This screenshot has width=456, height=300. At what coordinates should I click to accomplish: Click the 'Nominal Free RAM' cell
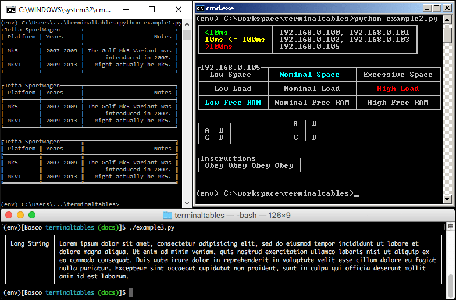312,103
